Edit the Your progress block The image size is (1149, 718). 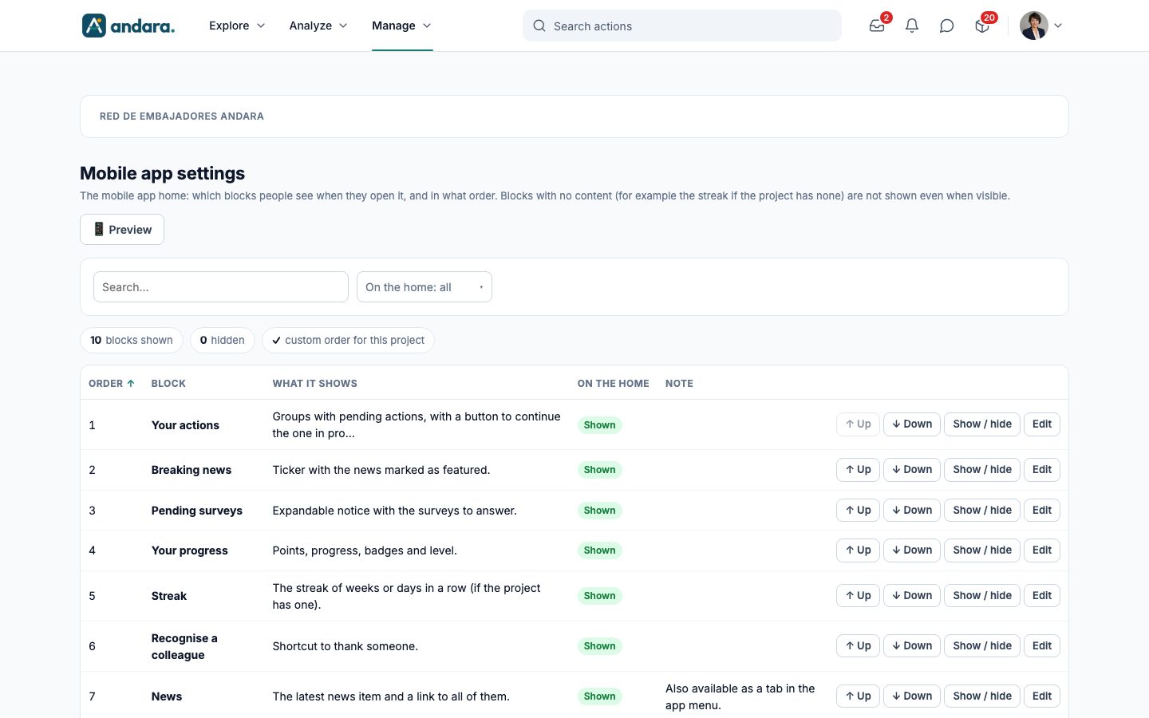click(1042, 550)
